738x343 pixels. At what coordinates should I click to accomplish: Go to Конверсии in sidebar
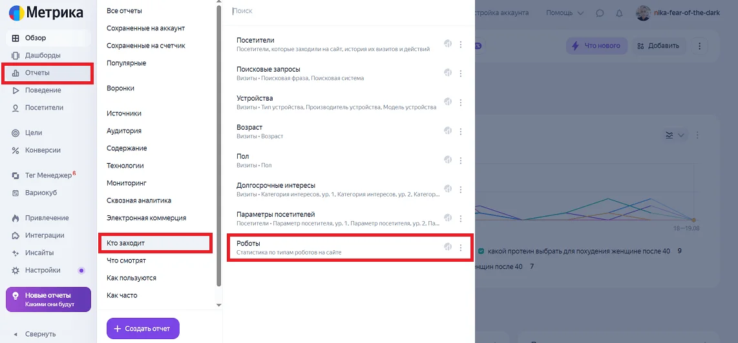click(43, 150)
